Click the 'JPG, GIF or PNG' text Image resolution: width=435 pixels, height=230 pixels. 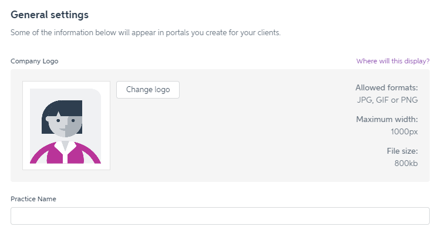coord(387,100)
